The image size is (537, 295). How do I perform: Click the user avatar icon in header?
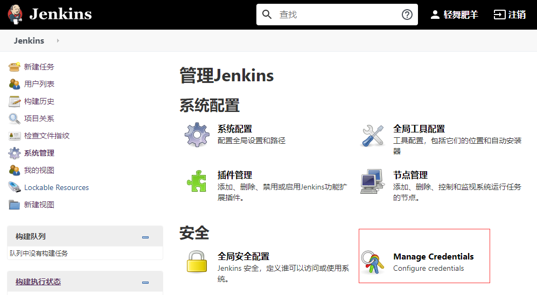point(435,15)
